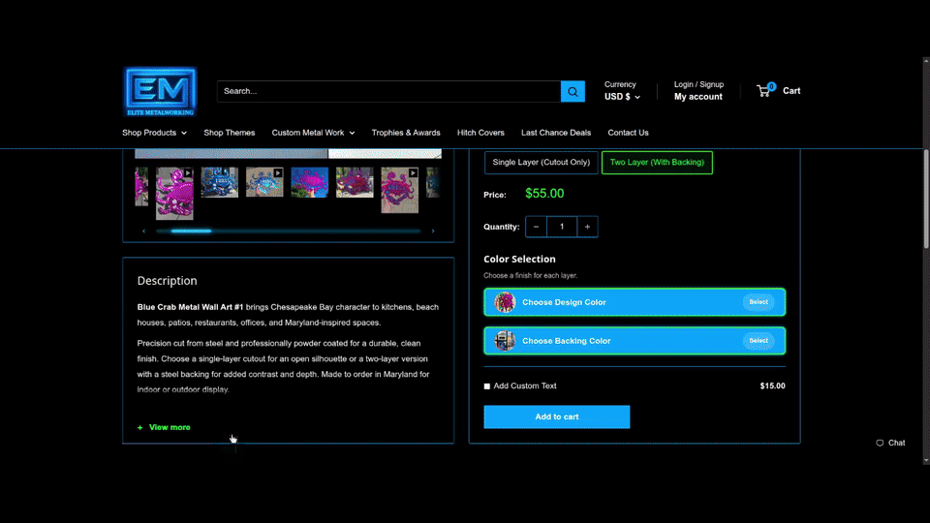Expand description with View more
This screenshot has height=523, width=930.
pyautogui.click(x=164, y=427)
